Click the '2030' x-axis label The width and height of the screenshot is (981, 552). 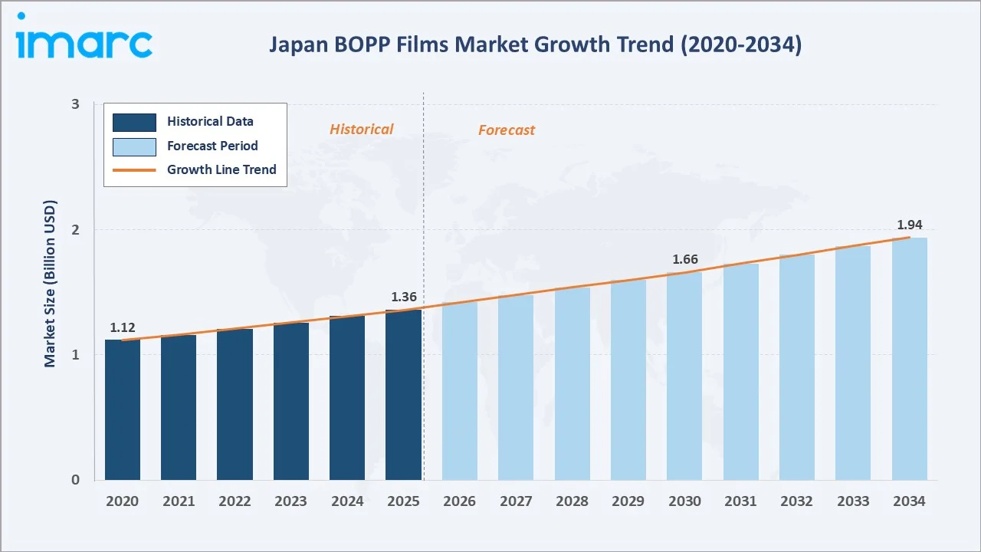point(685,501)
